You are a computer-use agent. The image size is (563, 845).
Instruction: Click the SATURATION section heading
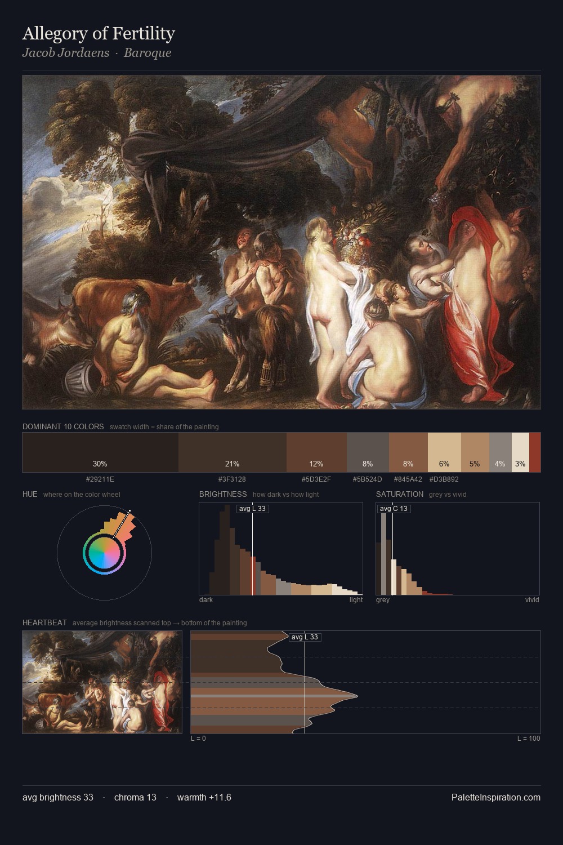point(400,494)
